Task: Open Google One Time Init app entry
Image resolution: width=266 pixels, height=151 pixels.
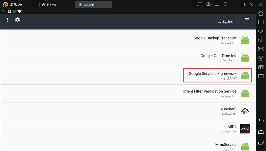Action: (128, 58)
